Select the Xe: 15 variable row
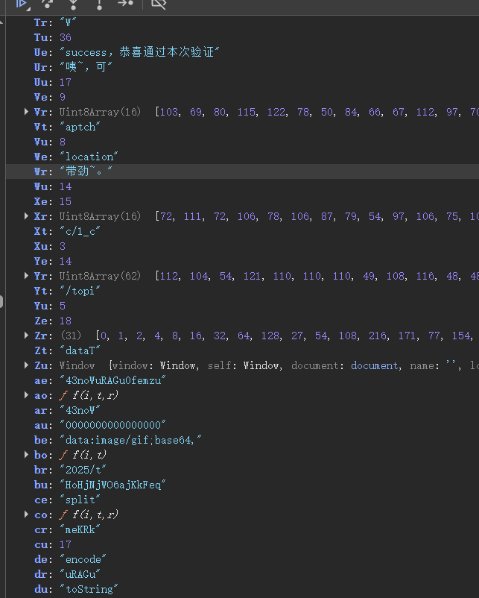The width and height of the screenshot is (479, 598). click(x=242, y=201)
